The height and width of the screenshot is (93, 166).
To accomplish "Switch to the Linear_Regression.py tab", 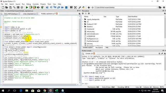I will click(x=29, y=14).
